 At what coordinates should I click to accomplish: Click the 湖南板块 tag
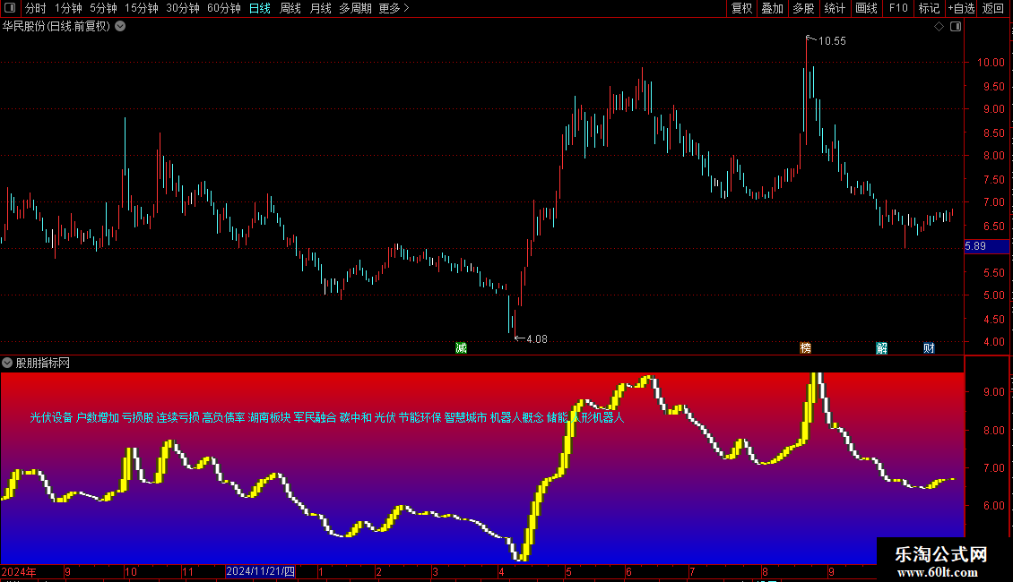[270, 417]
